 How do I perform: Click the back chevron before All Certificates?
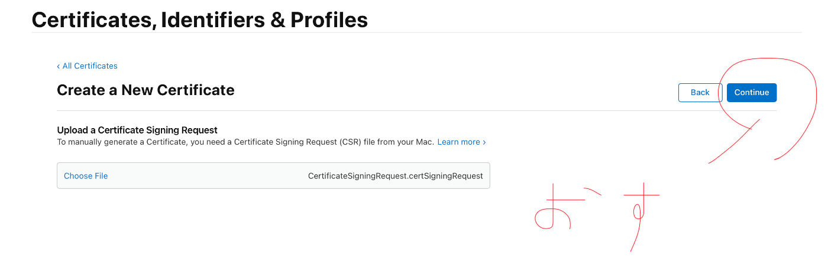59,66
